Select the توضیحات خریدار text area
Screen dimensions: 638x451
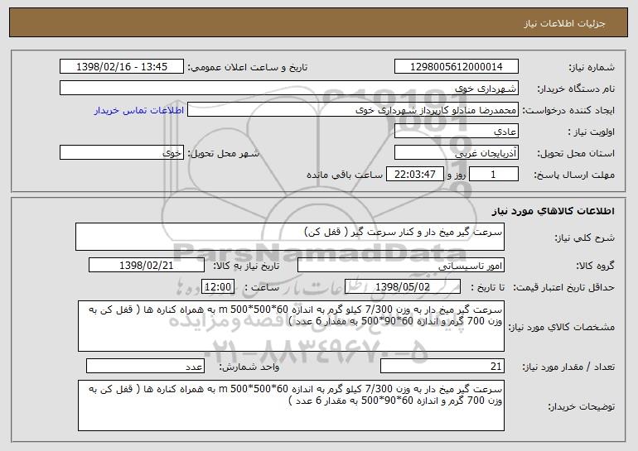pos(291,405)
